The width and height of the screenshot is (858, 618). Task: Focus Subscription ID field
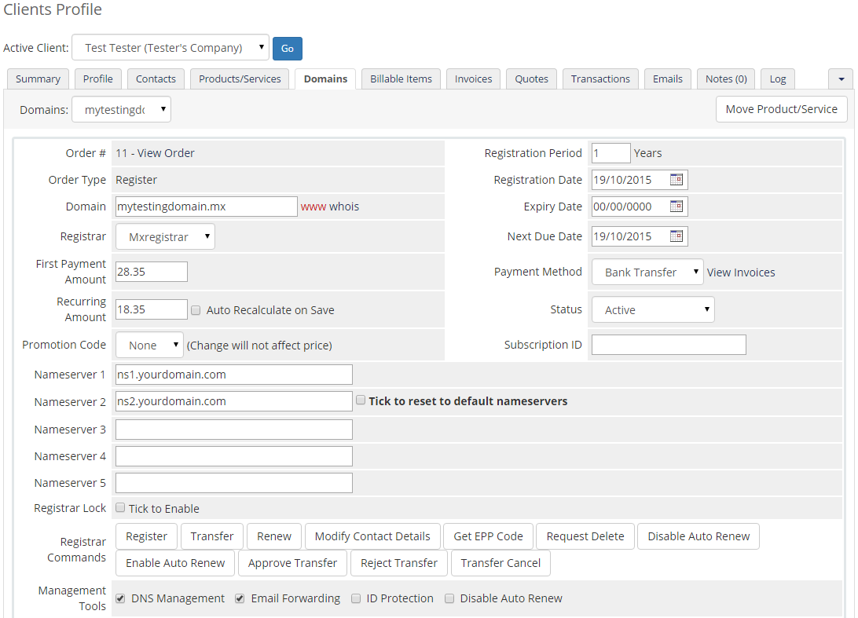(669, 345)
